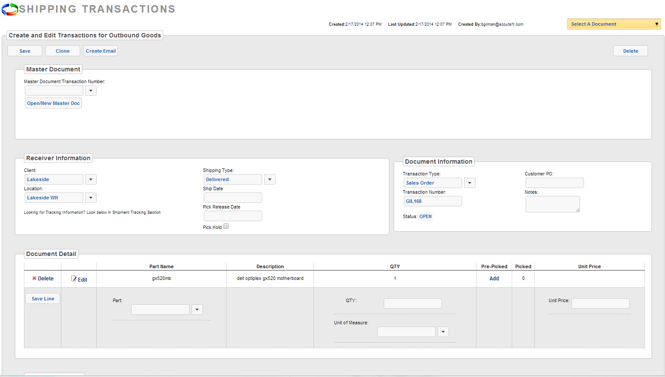
Task: Click the Save Line button
Action: [x=43, y=299]
